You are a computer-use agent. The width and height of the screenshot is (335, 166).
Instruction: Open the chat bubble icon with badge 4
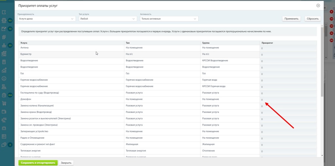point(4,145)
